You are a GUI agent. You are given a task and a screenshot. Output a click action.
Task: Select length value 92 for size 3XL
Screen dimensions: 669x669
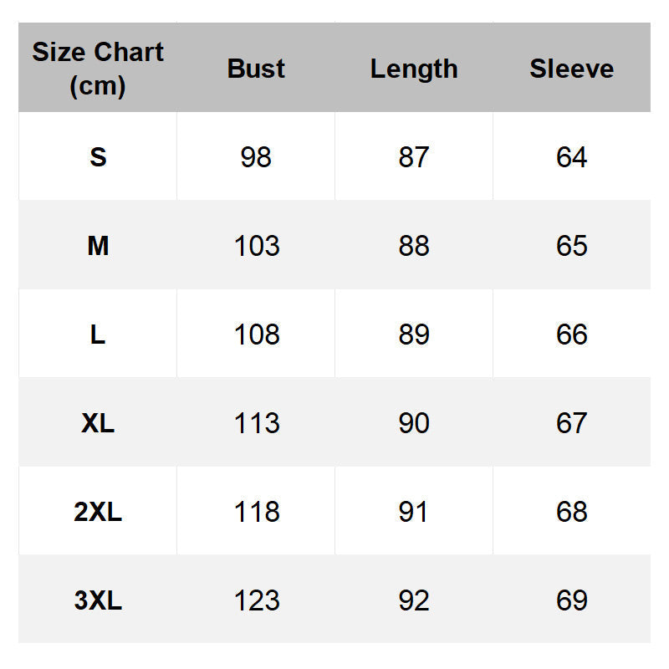[414, 600]
